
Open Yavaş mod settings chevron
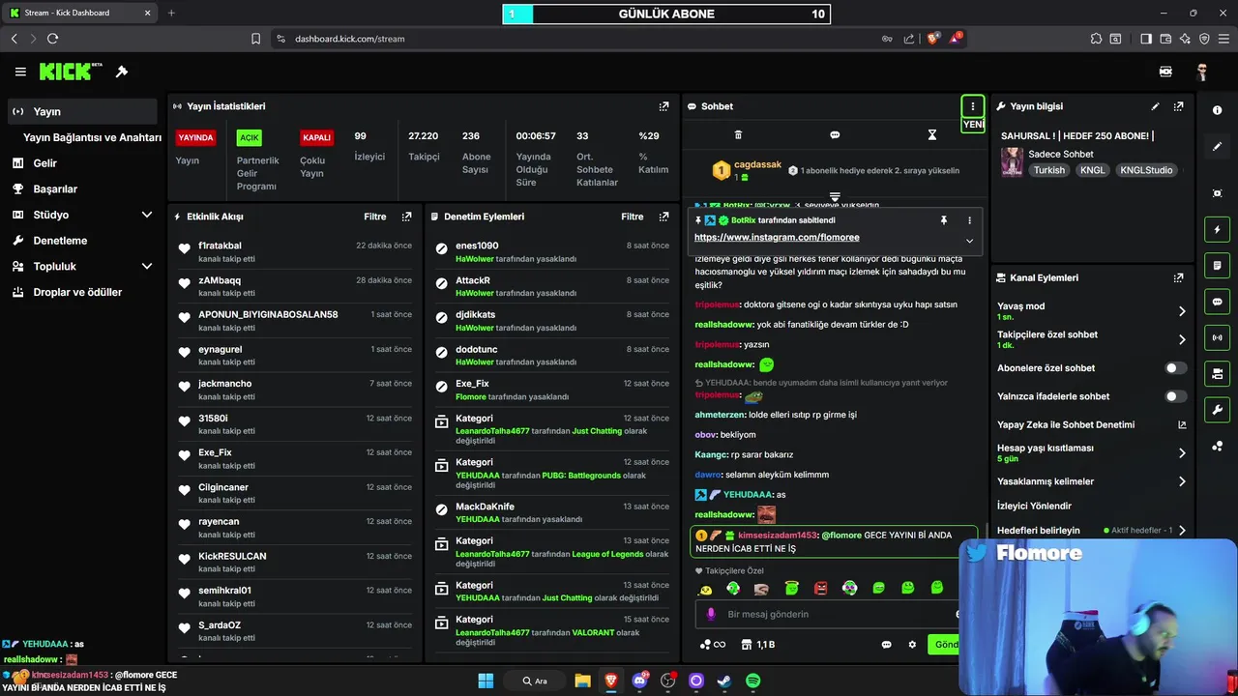coord(1182,311)
